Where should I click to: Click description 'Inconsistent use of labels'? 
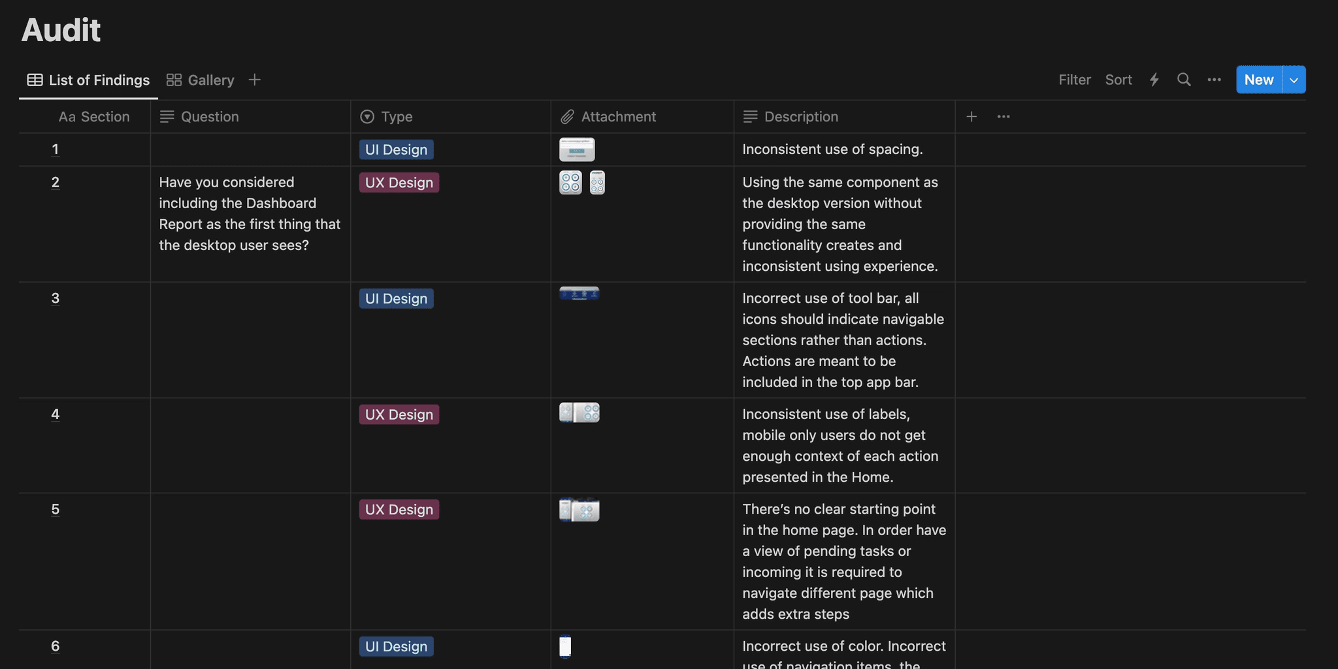click(844, 446)
